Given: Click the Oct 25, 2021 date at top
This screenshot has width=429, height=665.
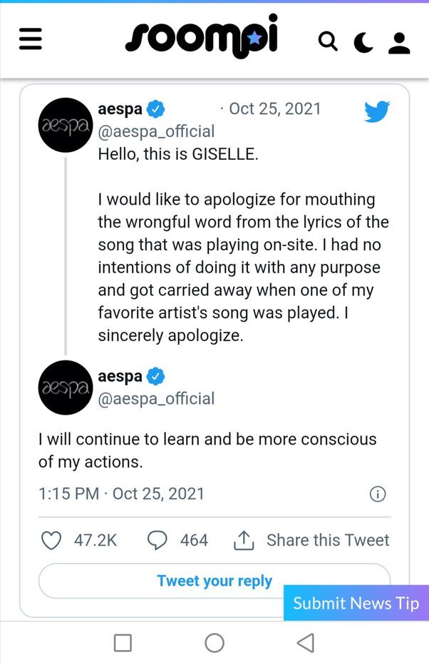Looking at the screenshot, I should (274, 108).
